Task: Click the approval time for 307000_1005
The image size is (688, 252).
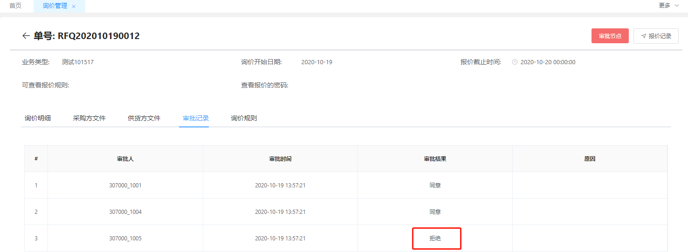Action: (x=280, y=238)
